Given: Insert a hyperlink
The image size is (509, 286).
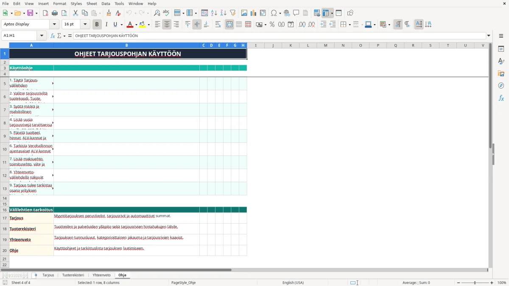Looking at the screenshot, I should coord(287,13).
